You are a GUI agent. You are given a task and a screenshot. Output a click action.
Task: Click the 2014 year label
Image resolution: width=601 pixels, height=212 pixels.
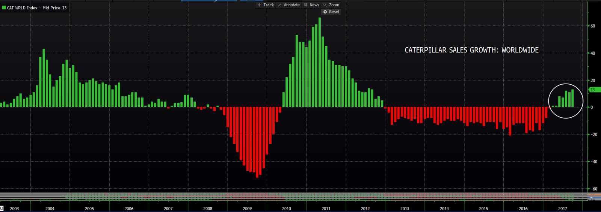[x=444, y=209]
